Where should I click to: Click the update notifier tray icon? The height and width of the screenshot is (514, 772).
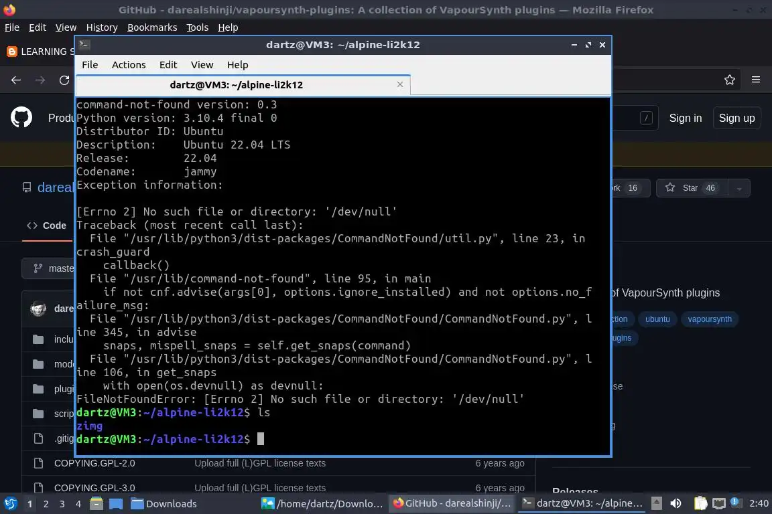point(735,502)
